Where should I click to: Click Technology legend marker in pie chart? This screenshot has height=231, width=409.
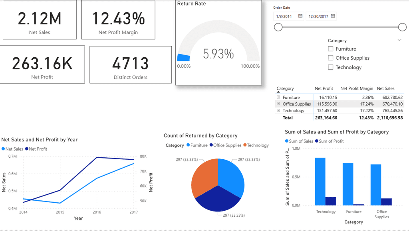245,145
